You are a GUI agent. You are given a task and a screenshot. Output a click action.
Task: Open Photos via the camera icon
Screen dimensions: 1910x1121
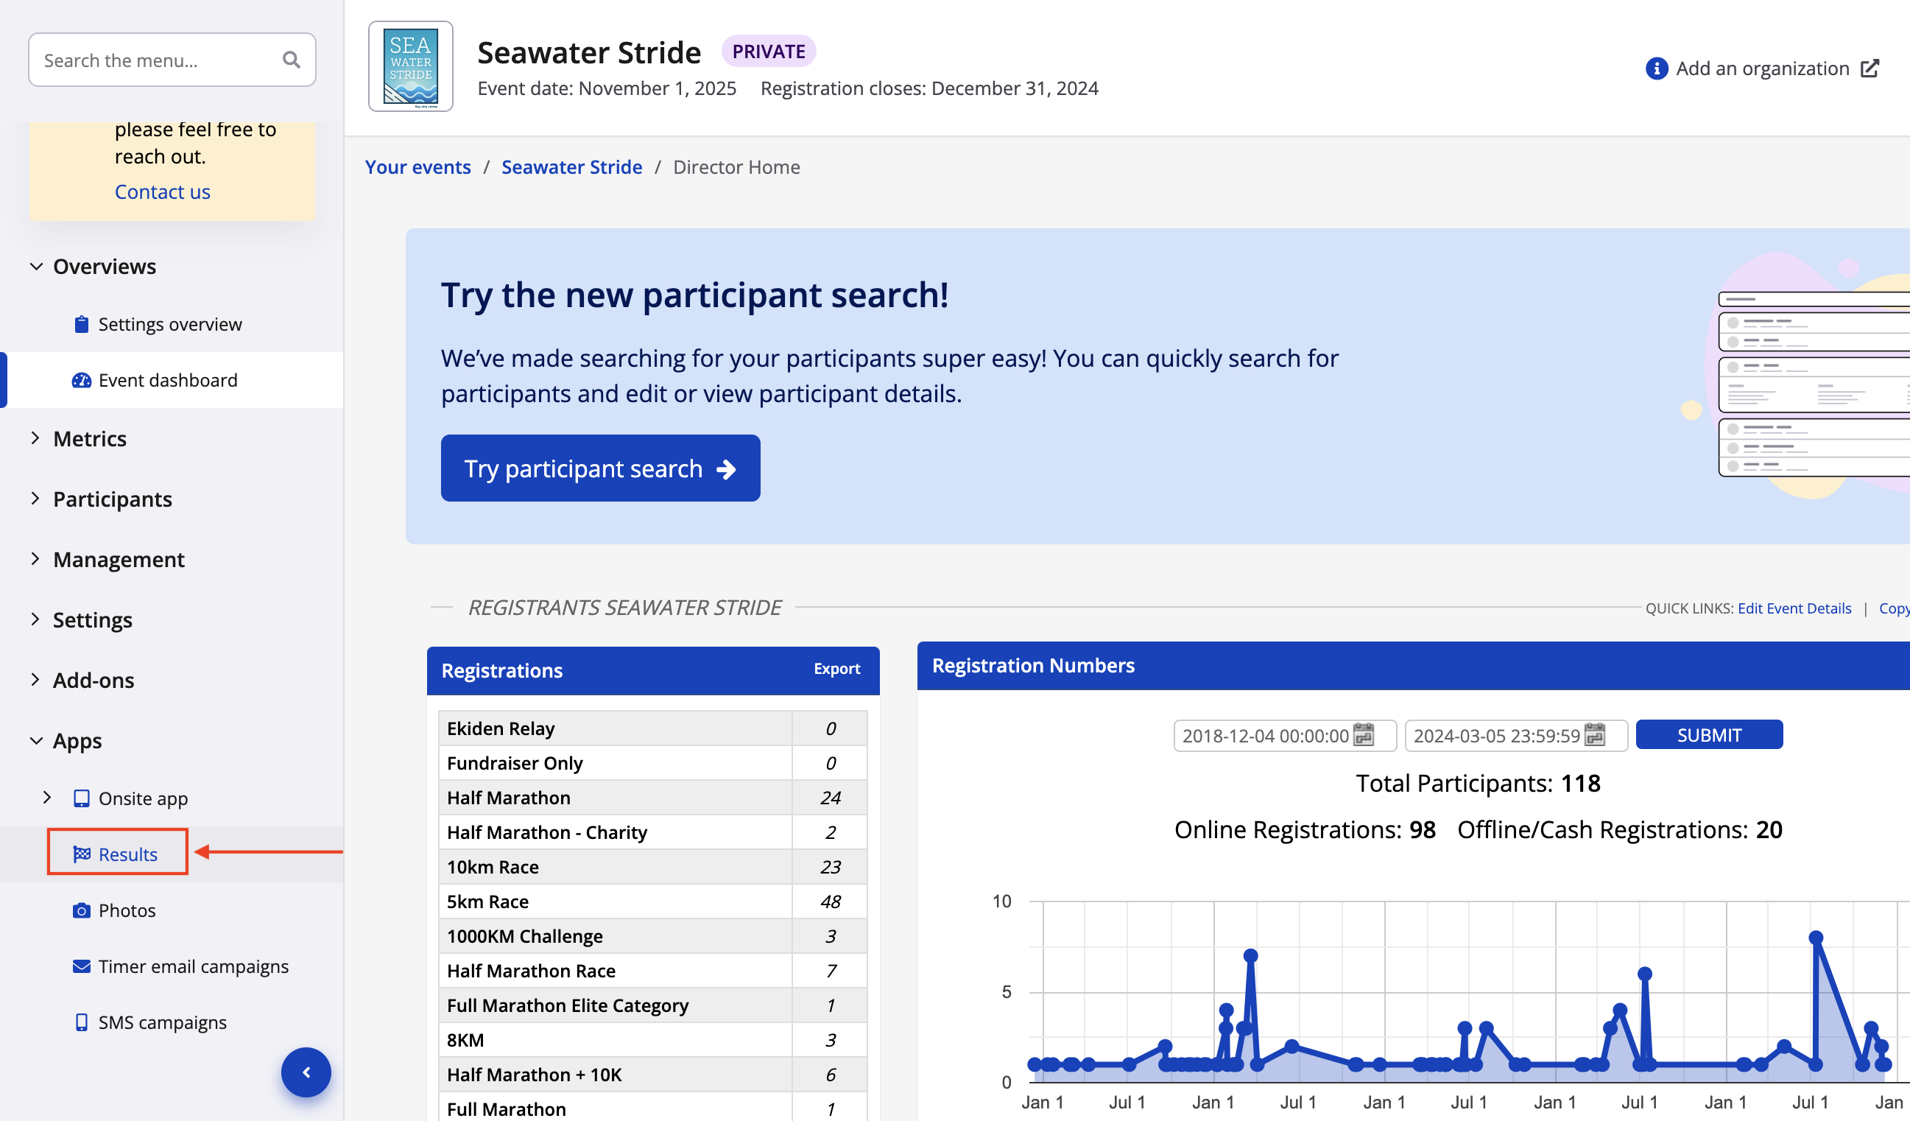coord(81,910)
